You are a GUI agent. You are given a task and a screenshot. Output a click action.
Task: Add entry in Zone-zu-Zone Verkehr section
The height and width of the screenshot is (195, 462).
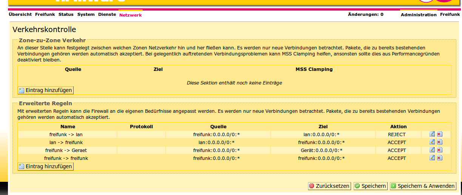coord(45,90)
